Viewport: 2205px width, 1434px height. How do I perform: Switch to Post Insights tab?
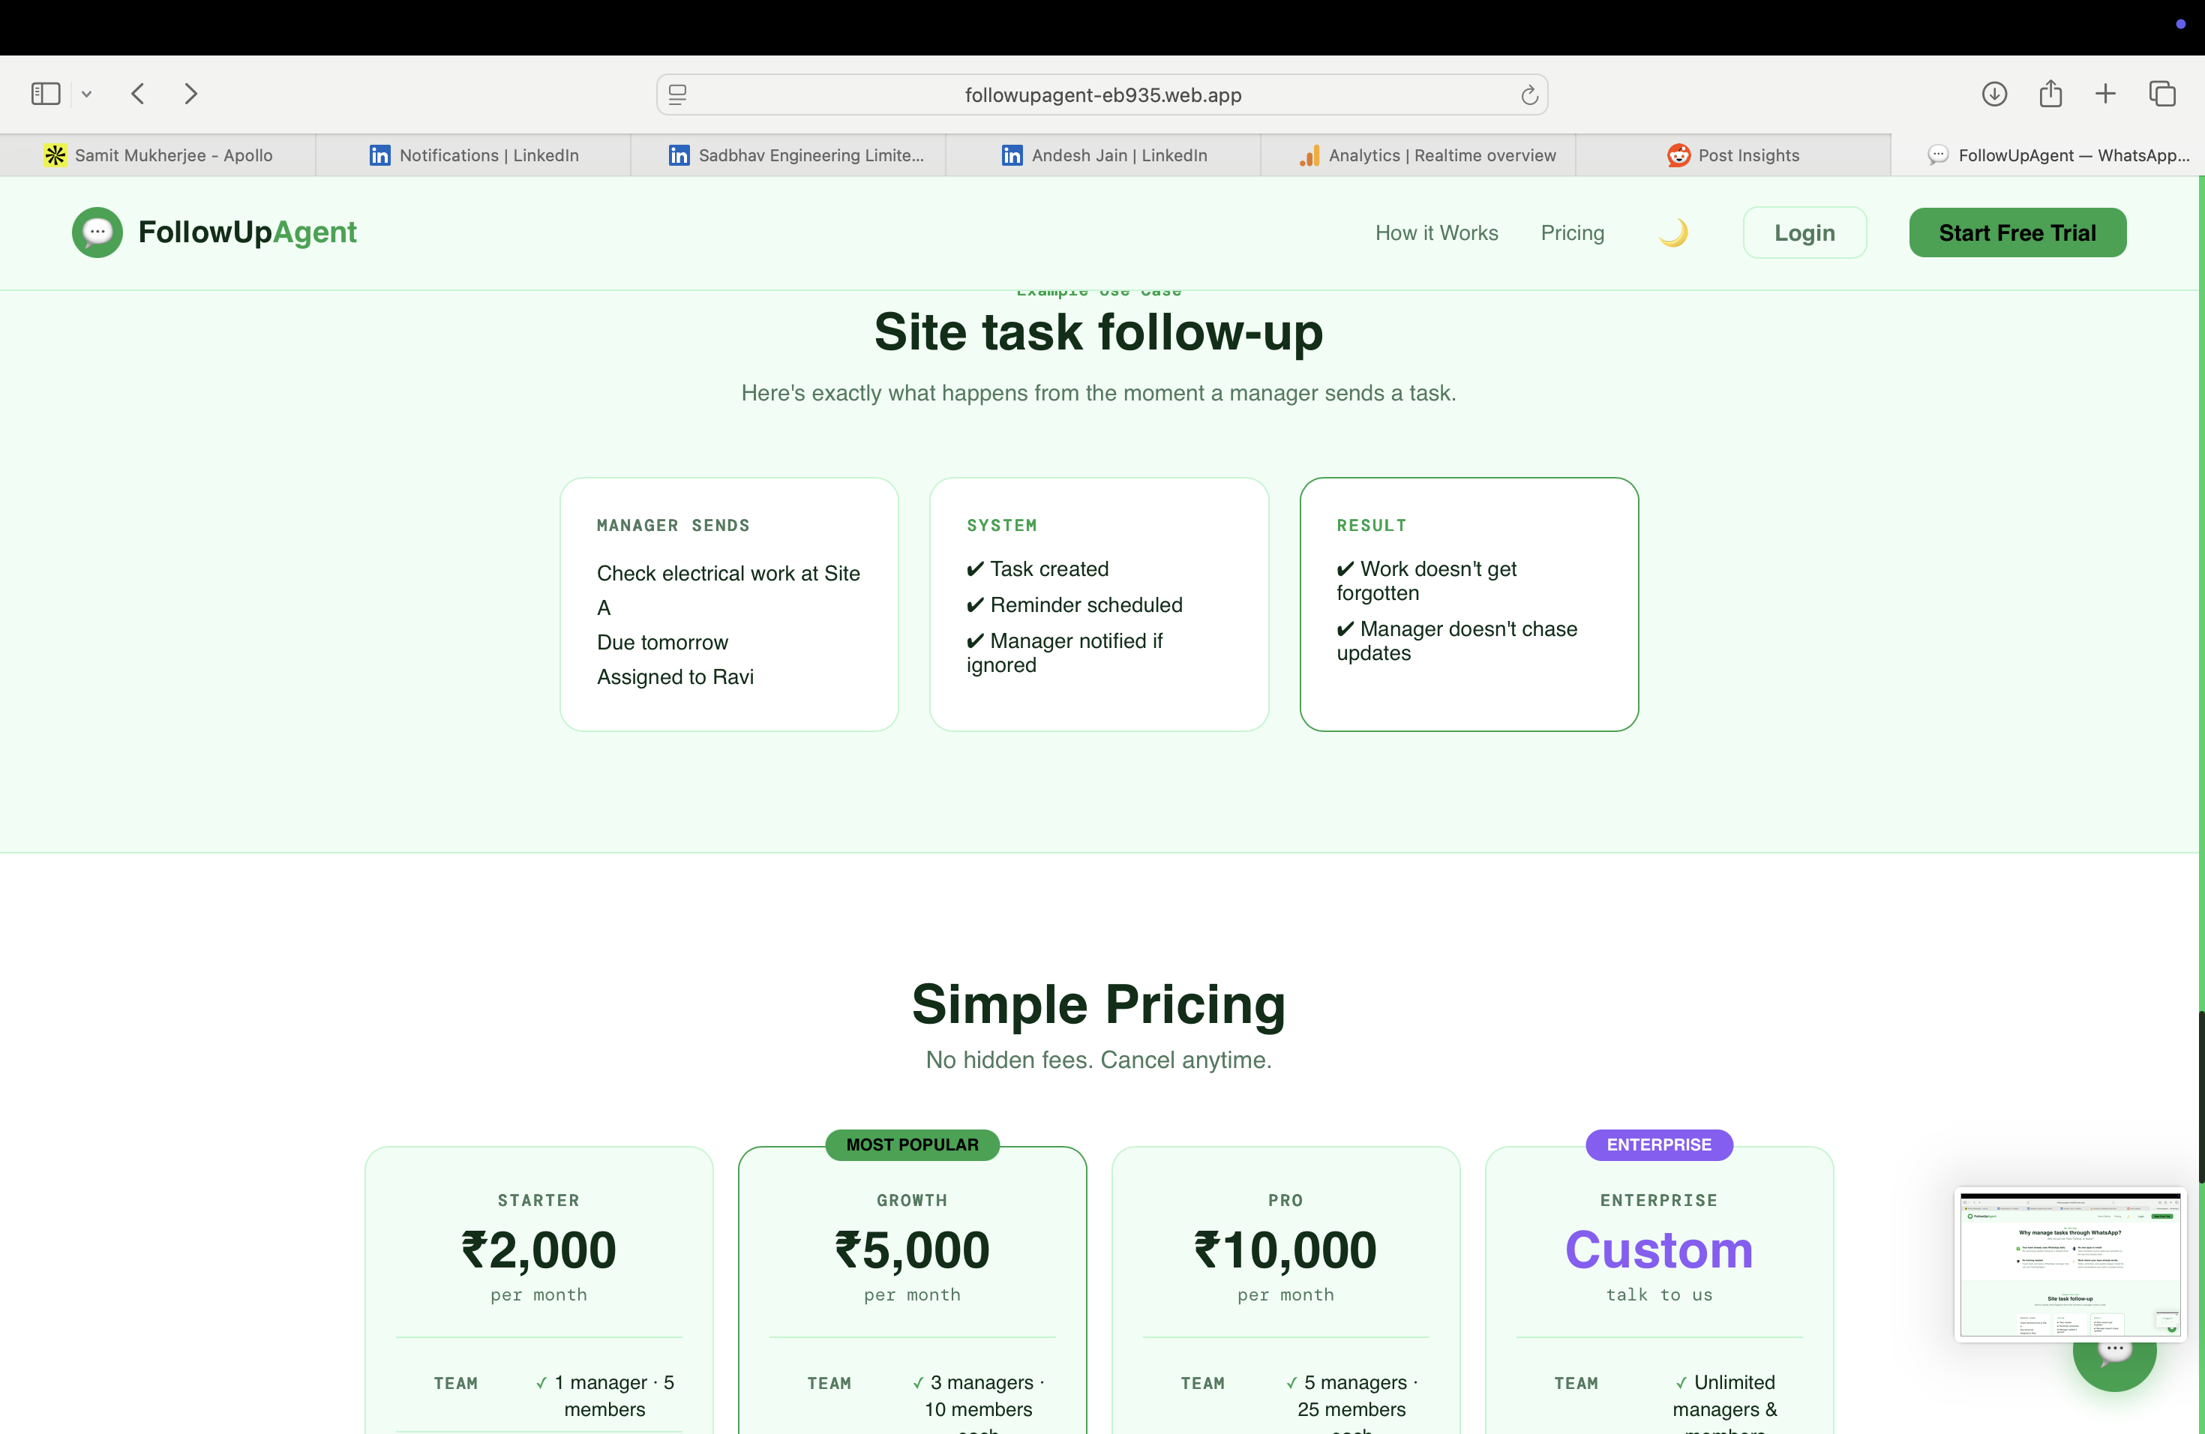tap(1733, 156)
